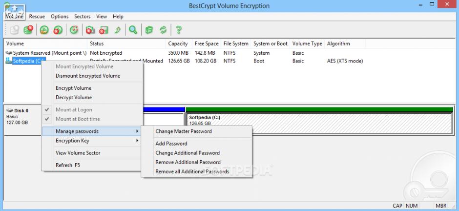Screen dimensions: 459x211
Task: Sort by the Algorithm column header
Action: pyautogui.click(x=345, y=43)
